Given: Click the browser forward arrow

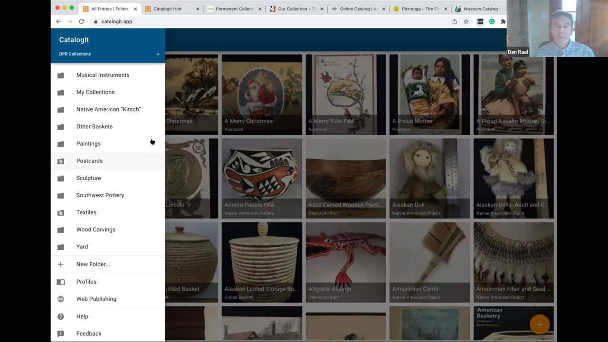Looking at the screenshot, I should [x=70, y=21].
